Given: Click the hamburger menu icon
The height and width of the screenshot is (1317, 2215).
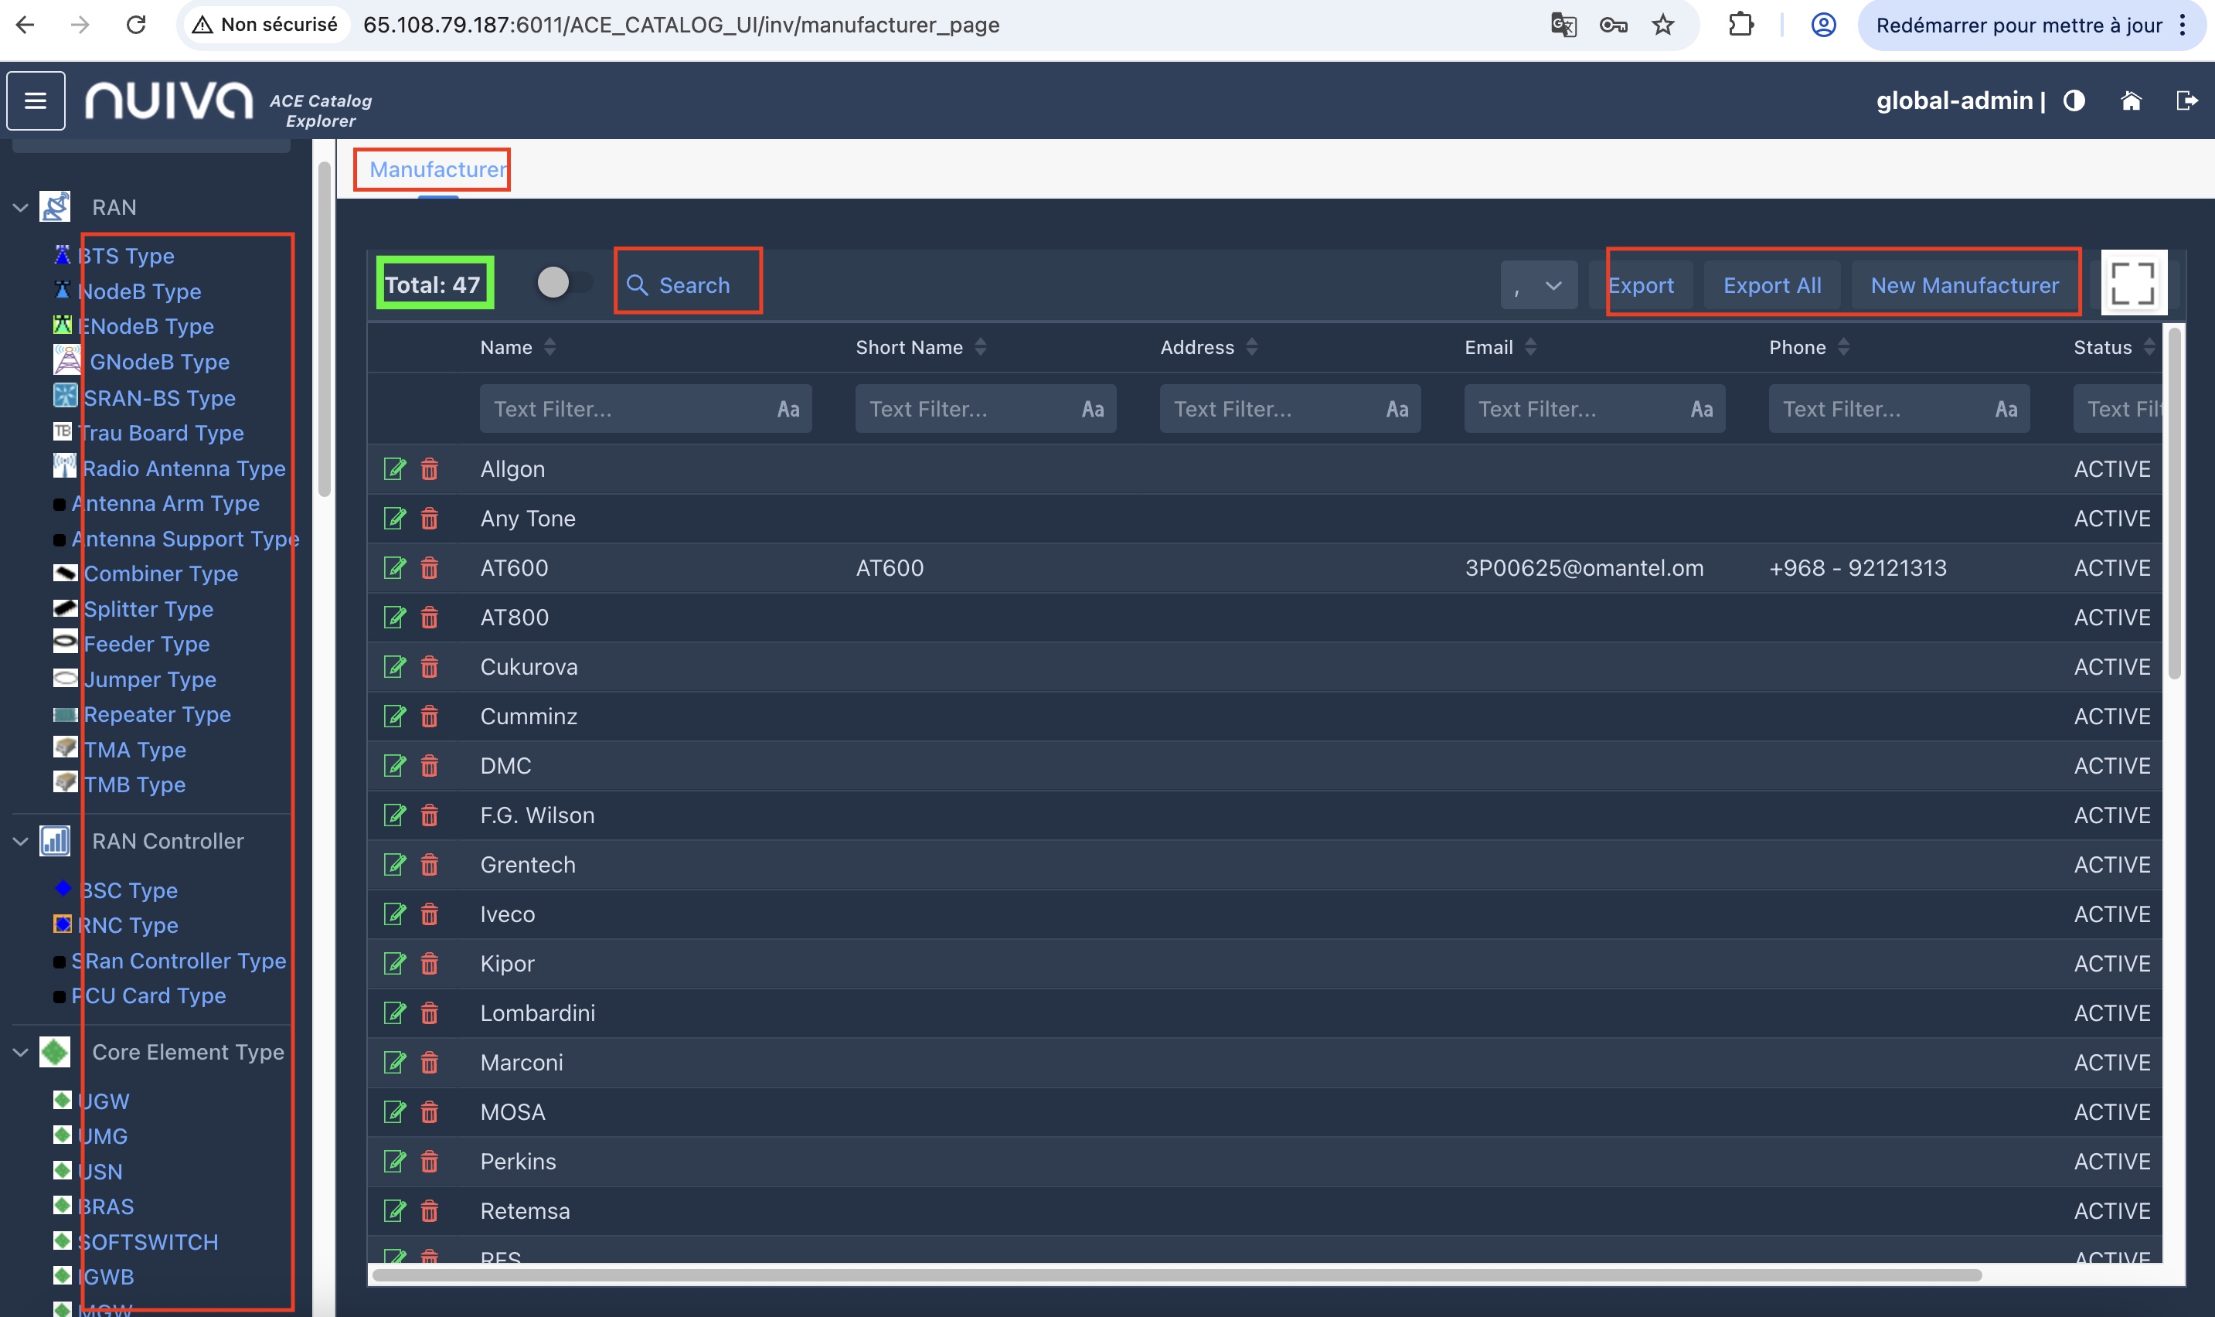Looking at the screenshot, I should click(36, 100).
